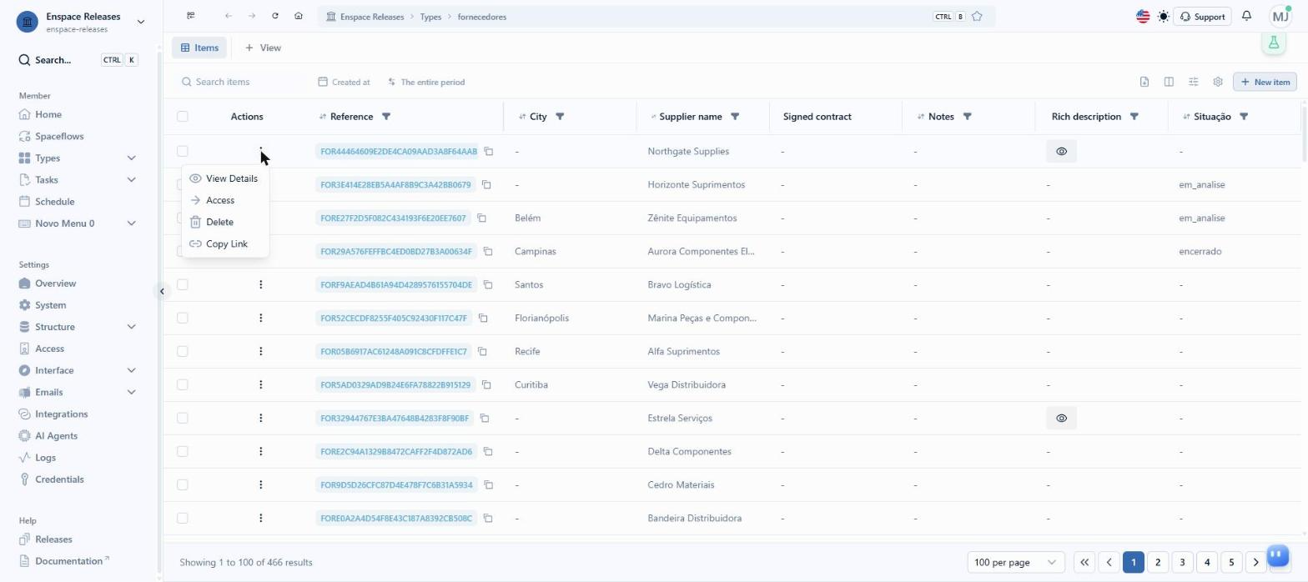Filter the Rich description column
1308x582 pixels.
[1134, 117]
